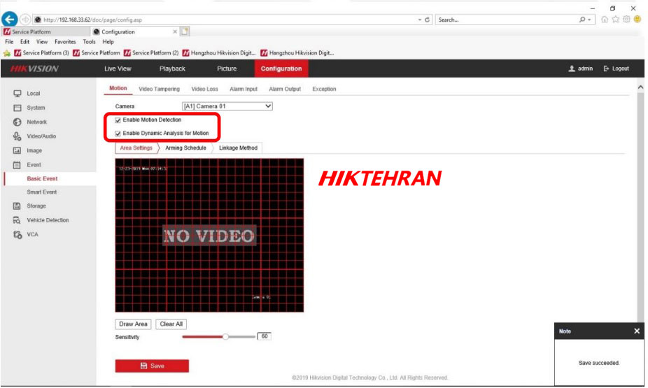Click the Local monitor icon in sidebar

coord(17,93)
